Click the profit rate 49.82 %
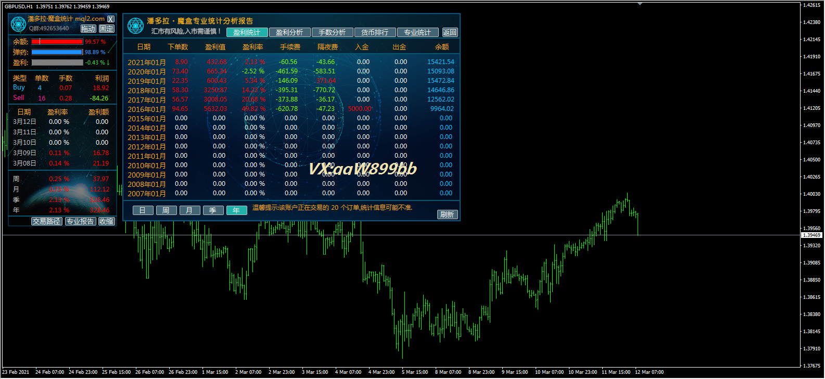 coord(253,109)
